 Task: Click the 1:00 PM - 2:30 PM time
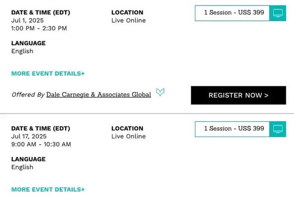pos(39,28)
